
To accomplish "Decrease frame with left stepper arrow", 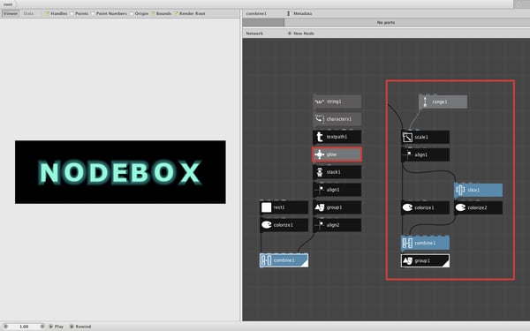I will pos(6,327).
